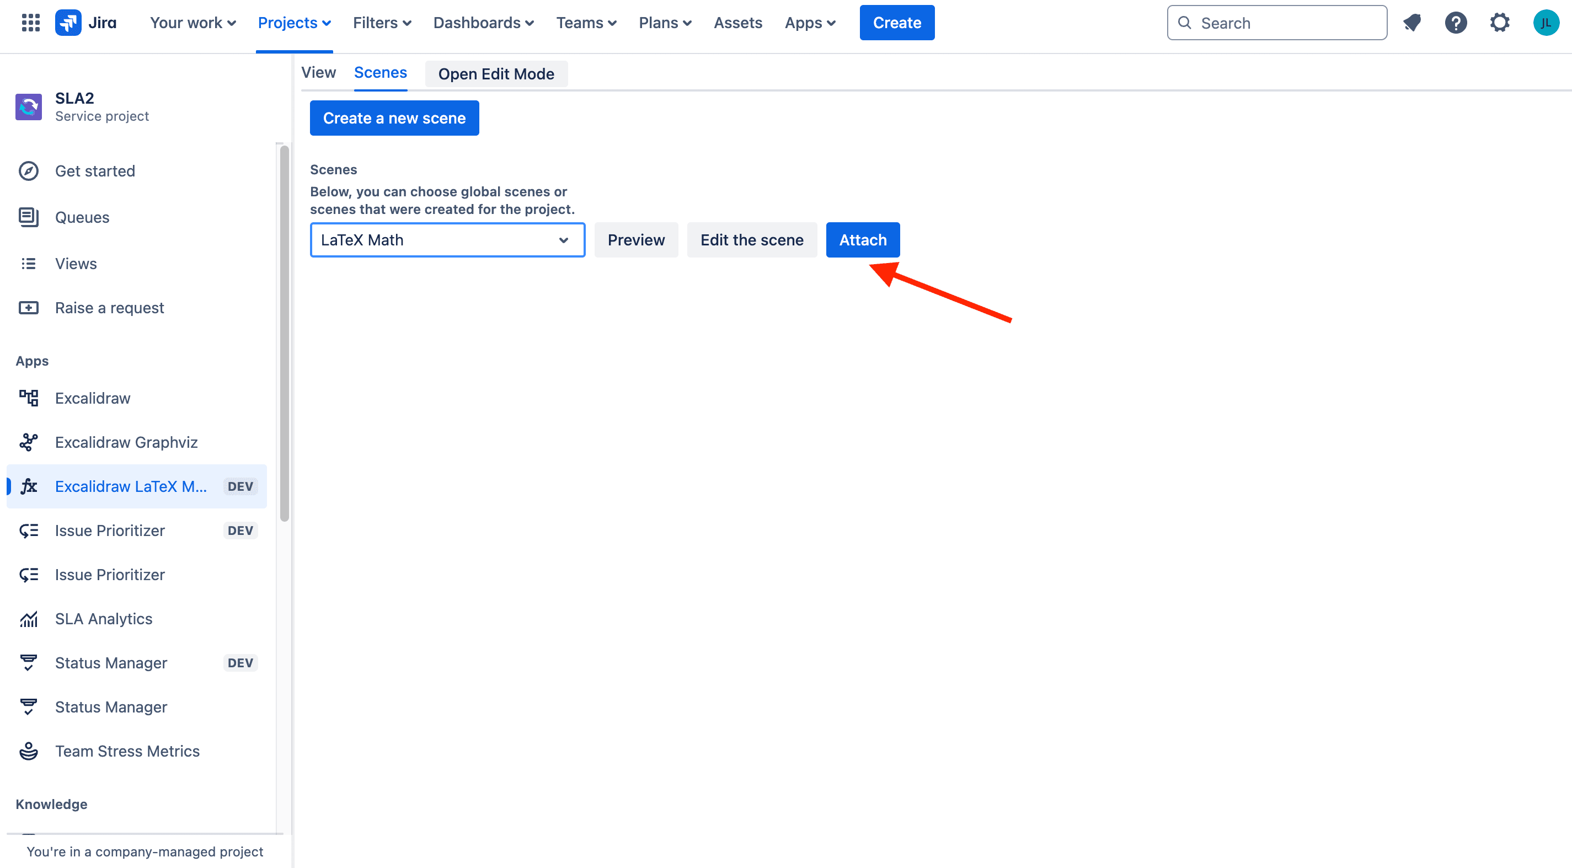The width and height of the screenshot is (1572, 868).
Task: Expand the Apps top menu
Action: (810, 23)
